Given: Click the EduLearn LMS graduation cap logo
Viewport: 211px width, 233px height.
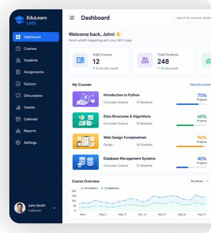Looking at the screenshot, I should pos(19,20).
